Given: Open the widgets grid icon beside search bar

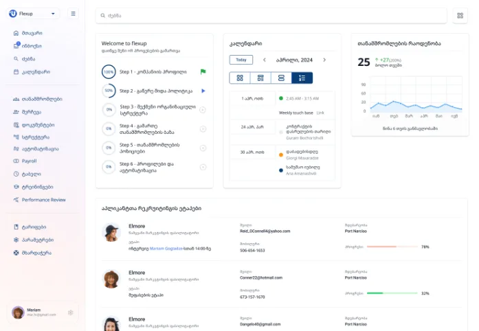Looking at the screenshot, I should click(x=460, y=16).
